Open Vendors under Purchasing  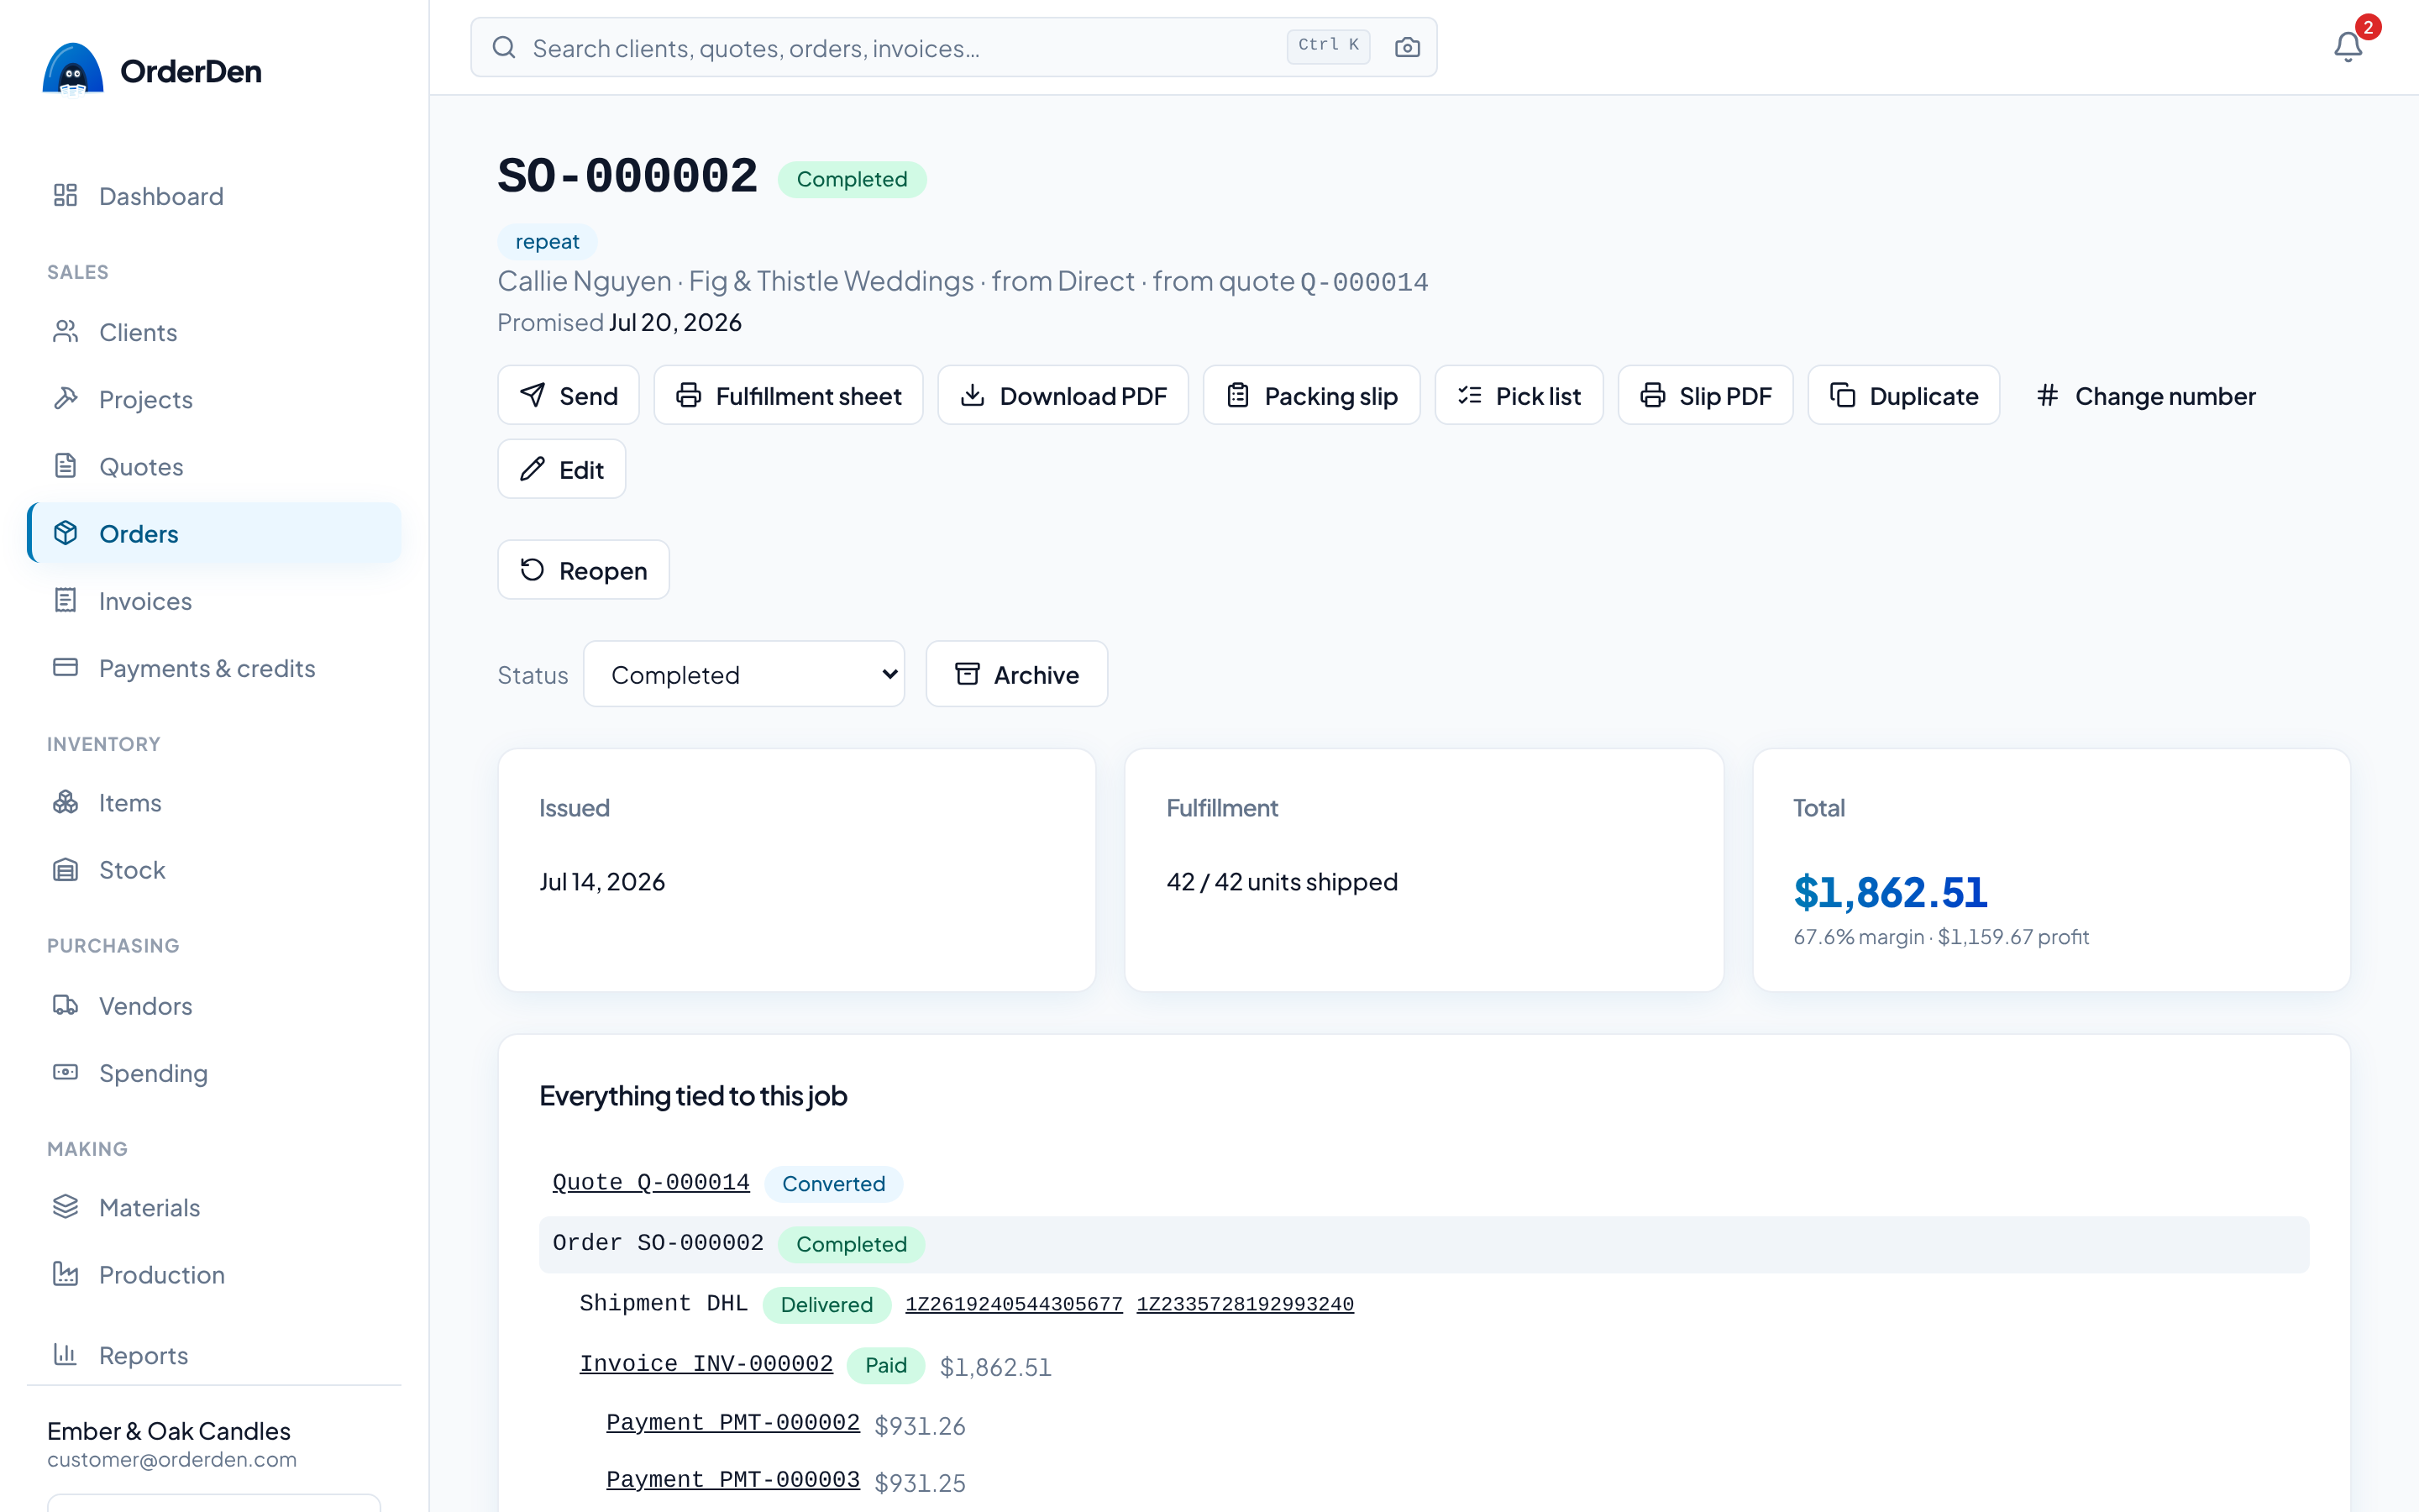coord(214,1005)
